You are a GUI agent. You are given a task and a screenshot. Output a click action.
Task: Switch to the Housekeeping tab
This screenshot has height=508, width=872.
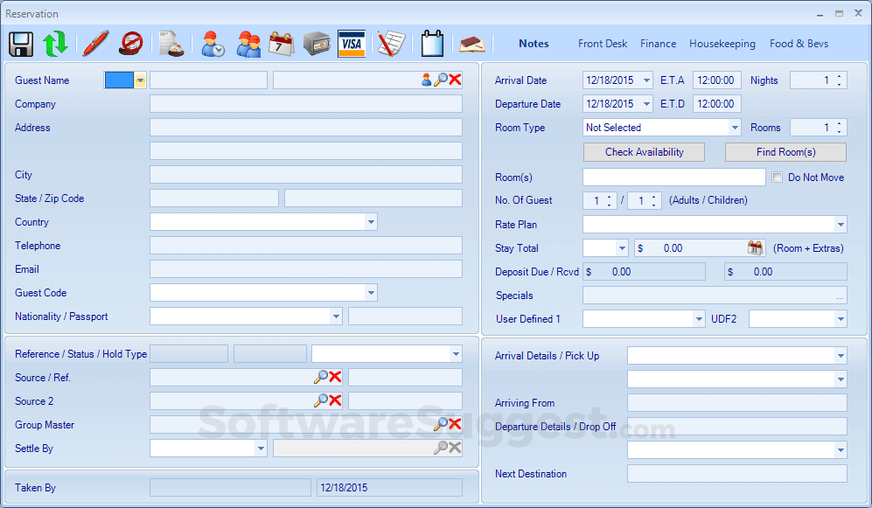(722, 44)
